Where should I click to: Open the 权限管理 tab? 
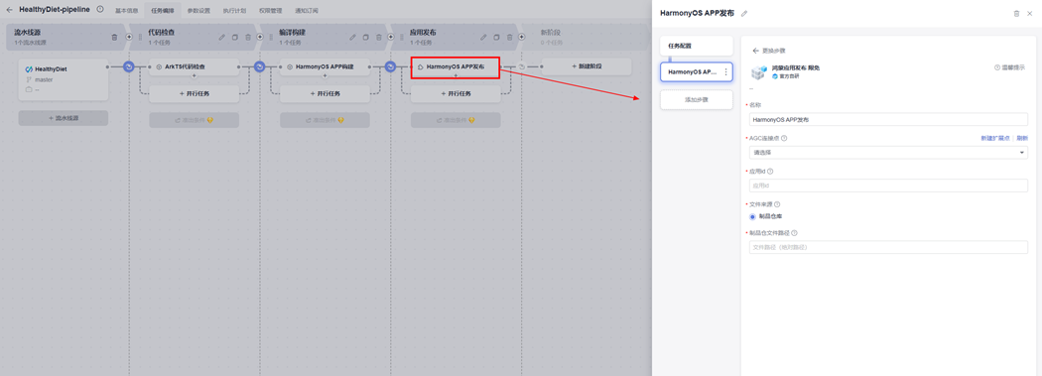click(x=271, y=11)
